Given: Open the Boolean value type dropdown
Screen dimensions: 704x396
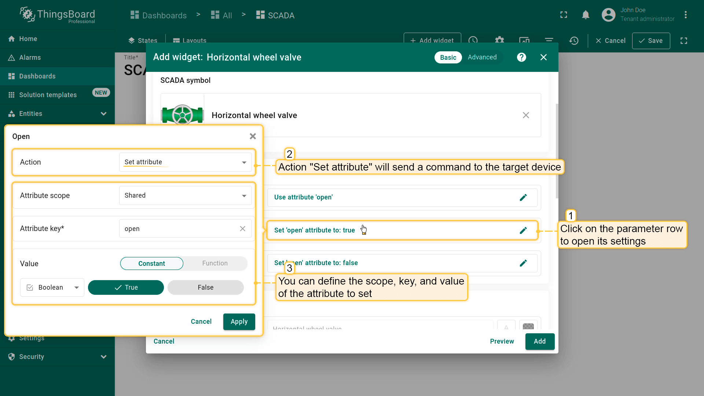Looking at the screenshot, I should click(x=52, y=287).
